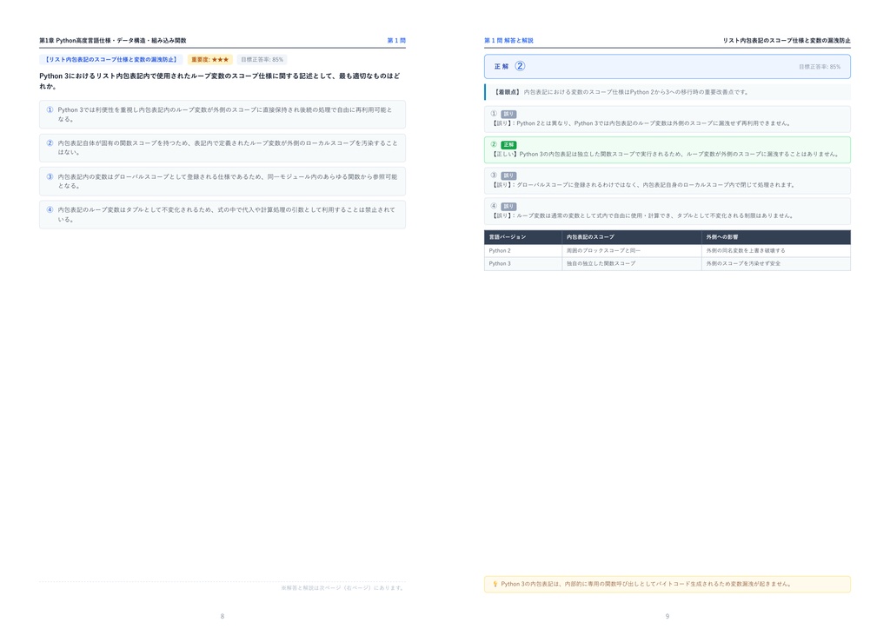Click the 正解 label in the answer box
The image size is (890, 629).
pos(501,66)
